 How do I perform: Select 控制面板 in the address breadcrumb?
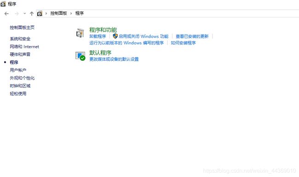click(x=58, y=13)
